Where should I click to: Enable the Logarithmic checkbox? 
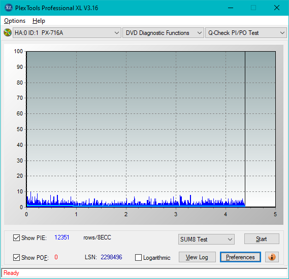point(138,258)
